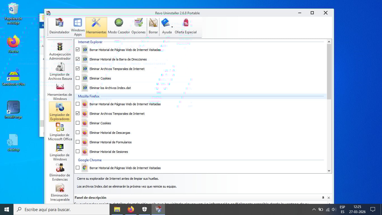Click the Borrar broom icon
This screenshot has width=382, height=215.
(153, 27)
